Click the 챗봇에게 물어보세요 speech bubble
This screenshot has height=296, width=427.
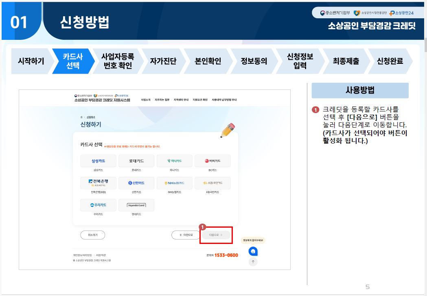coord(253,240)
